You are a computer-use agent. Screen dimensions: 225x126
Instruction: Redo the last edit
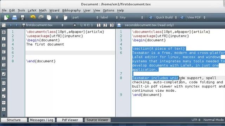[41, 17]
